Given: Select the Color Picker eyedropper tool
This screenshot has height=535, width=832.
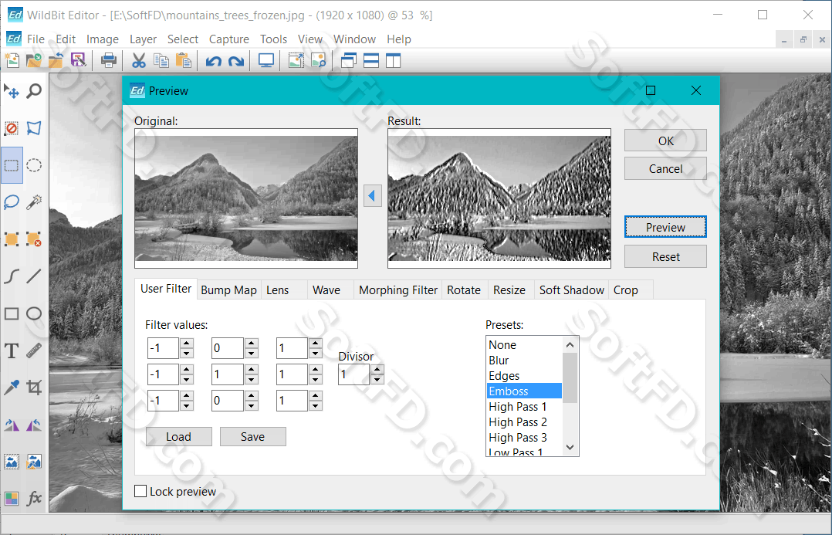Looking at the screenshot, I should point(11,388).
